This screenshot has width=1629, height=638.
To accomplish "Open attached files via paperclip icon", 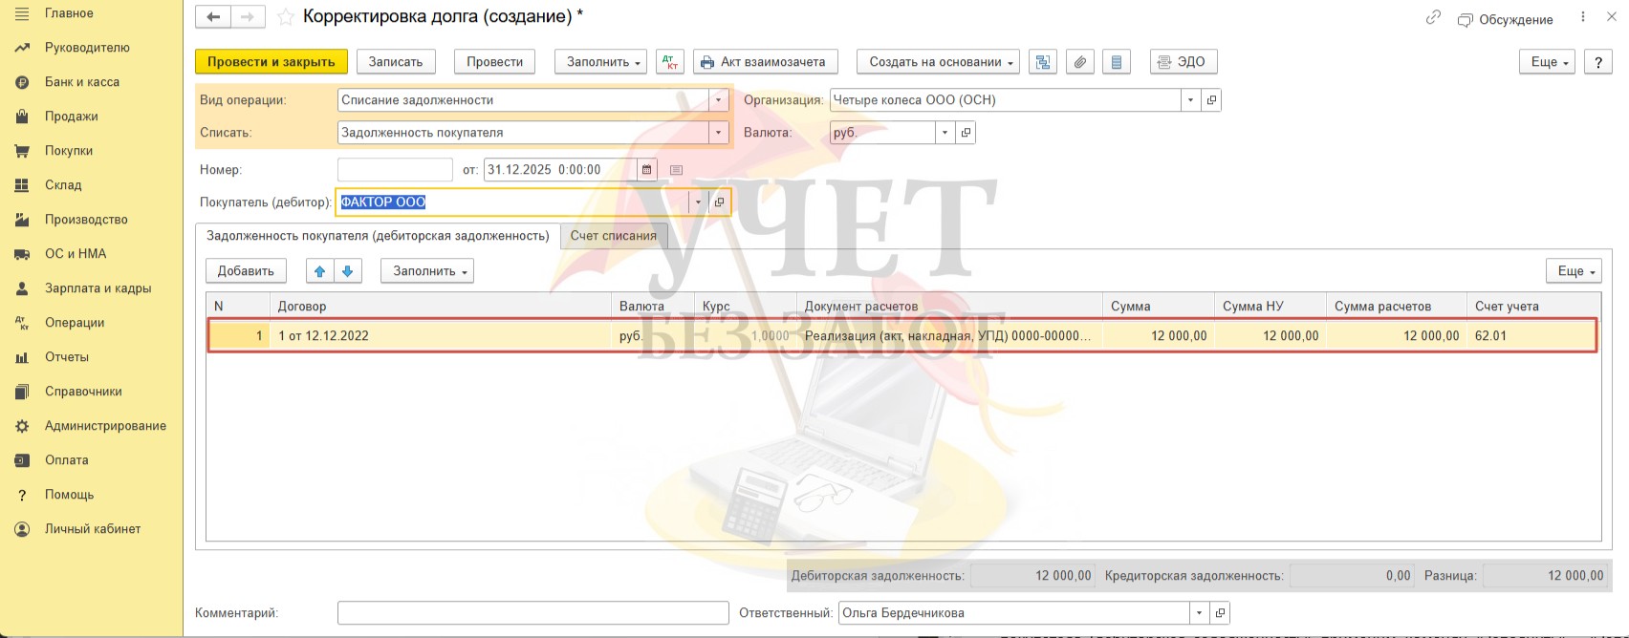I will click(1079, 62).
